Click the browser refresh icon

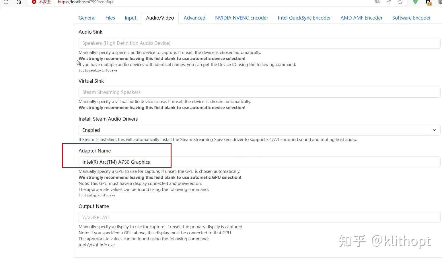(x=6, y=2)
